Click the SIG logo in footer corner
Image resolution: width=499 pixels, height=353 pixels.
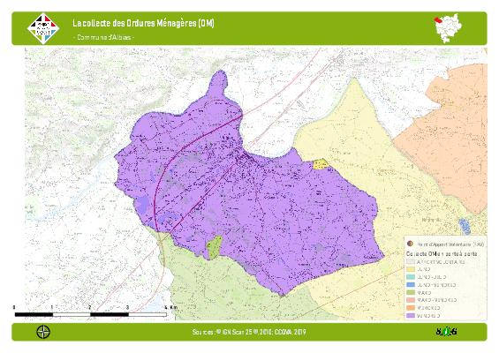coord(446,332)
